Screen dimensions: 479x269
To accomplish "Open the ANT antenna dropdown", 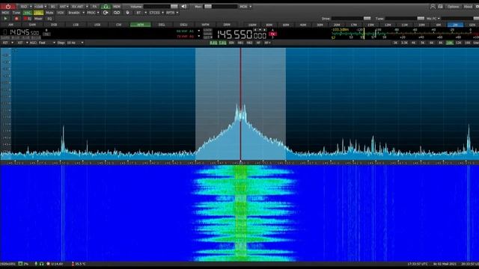I will [x=64, y=7].
